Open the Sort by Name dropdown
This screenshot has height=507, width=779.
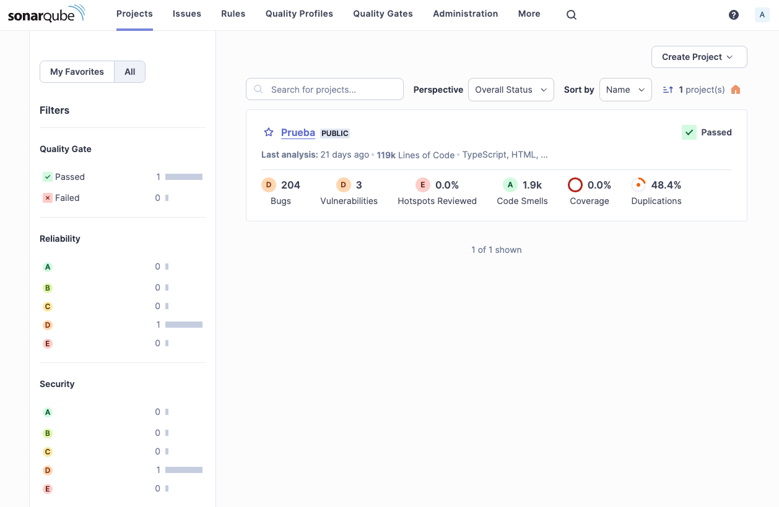tap(625, 90)
